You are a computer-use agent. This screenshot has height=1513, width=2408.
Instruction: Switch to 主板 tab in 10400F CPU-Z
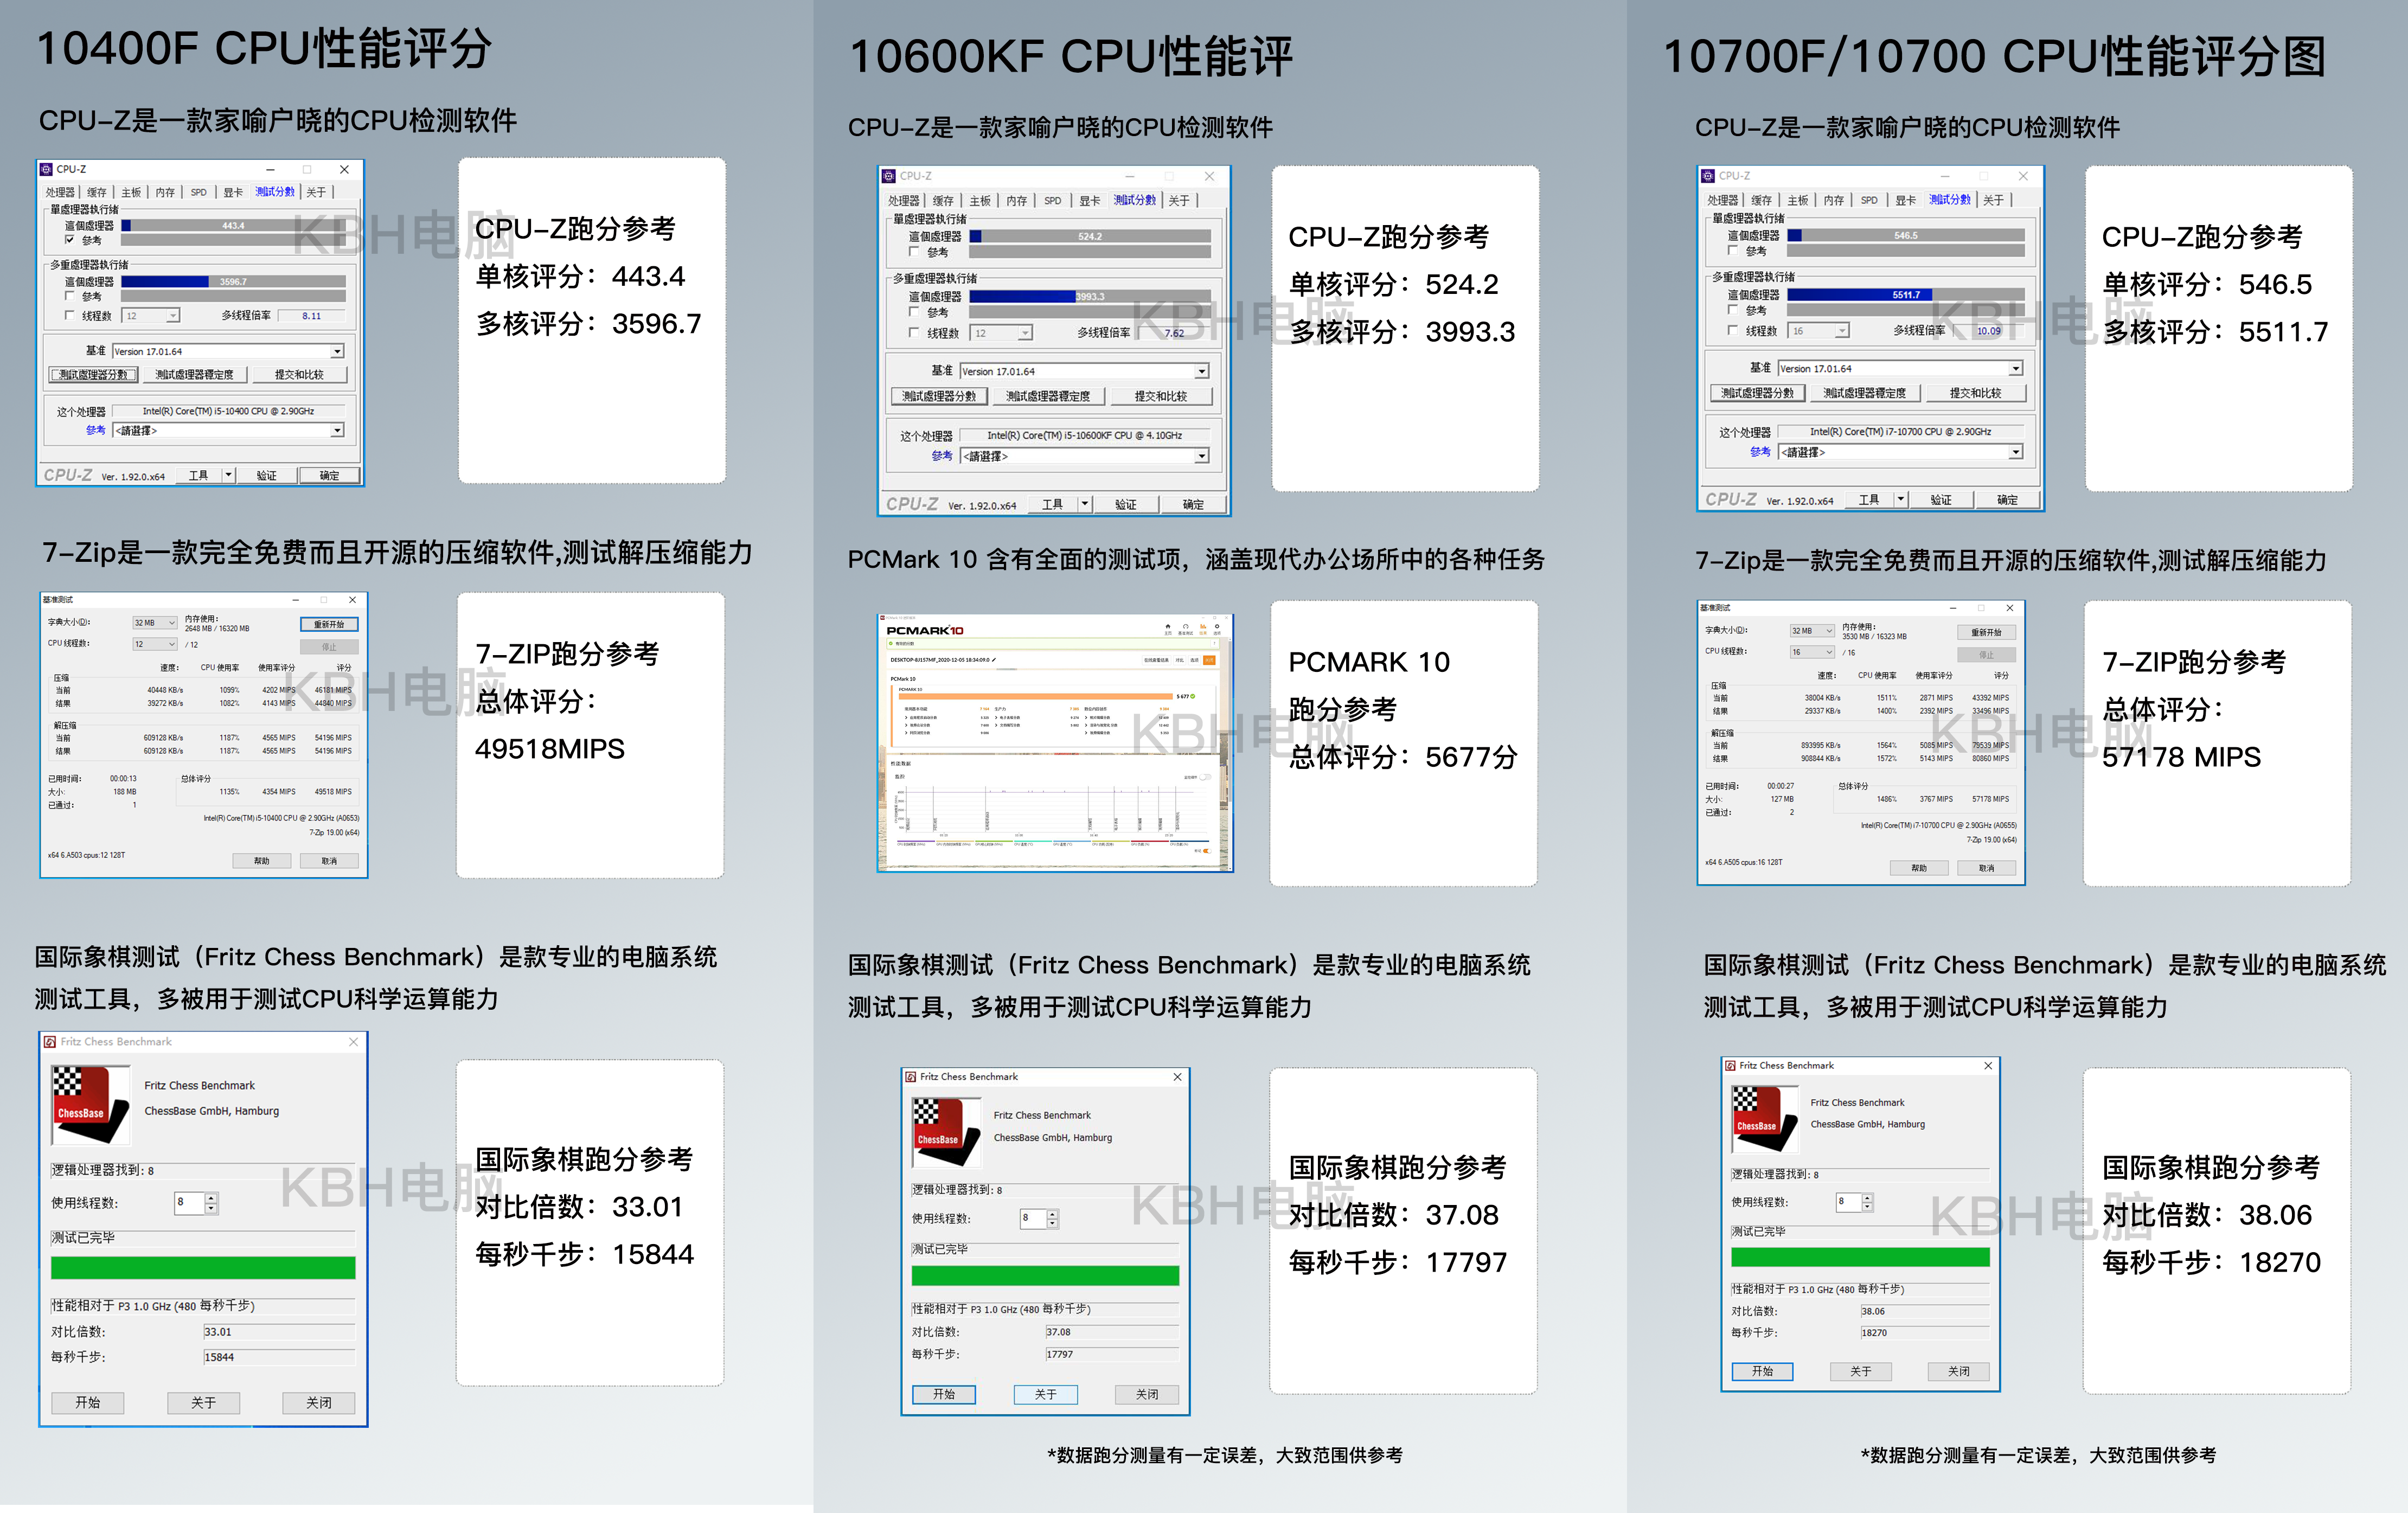pyautogui.click(x=131, y=192)
